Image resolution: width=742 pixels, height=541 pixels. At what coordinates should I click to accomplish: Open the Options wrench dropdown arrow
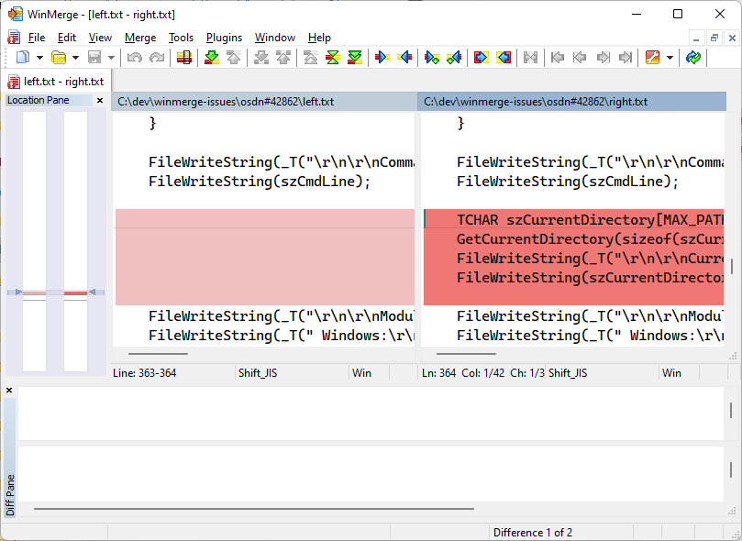click(x=670, y=58)
